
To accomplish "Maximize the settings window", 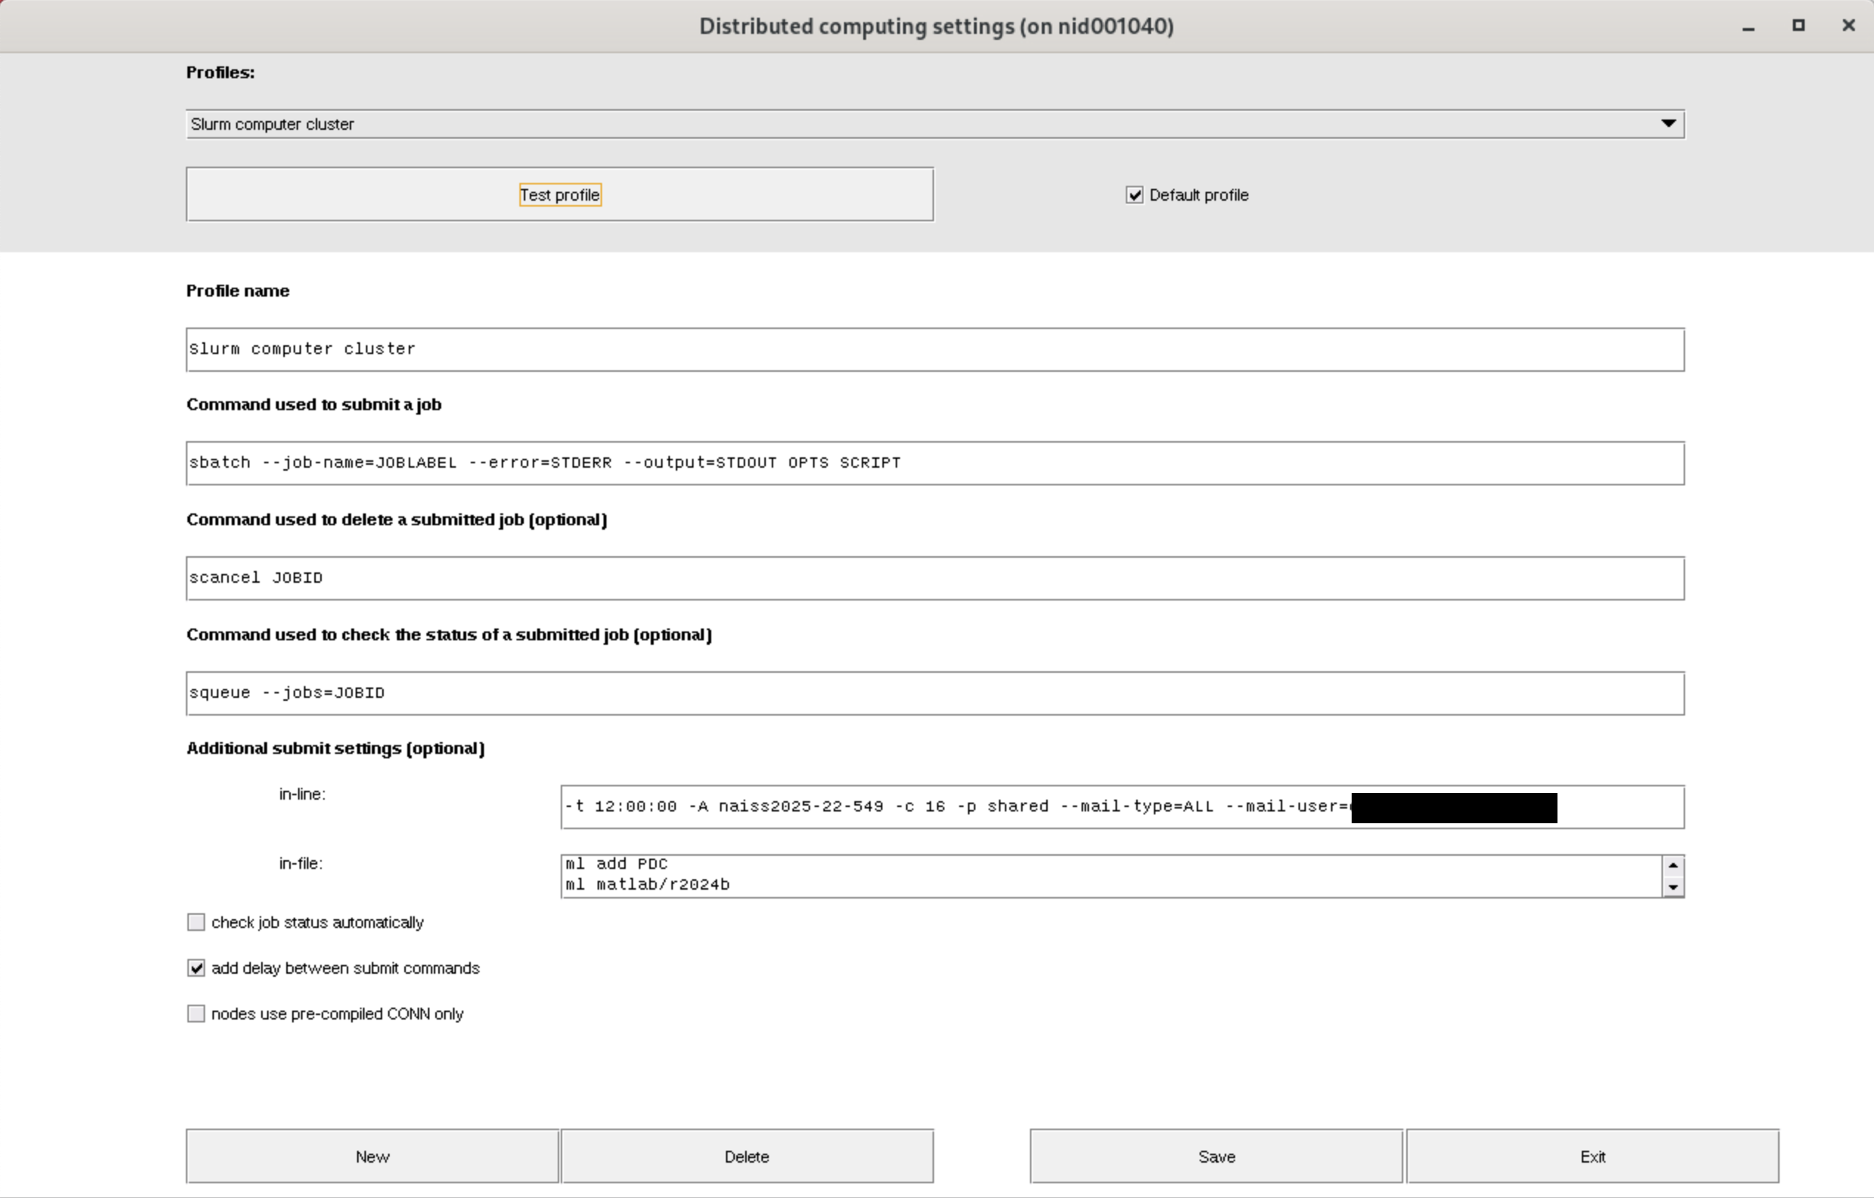I will click(1798, 26).
